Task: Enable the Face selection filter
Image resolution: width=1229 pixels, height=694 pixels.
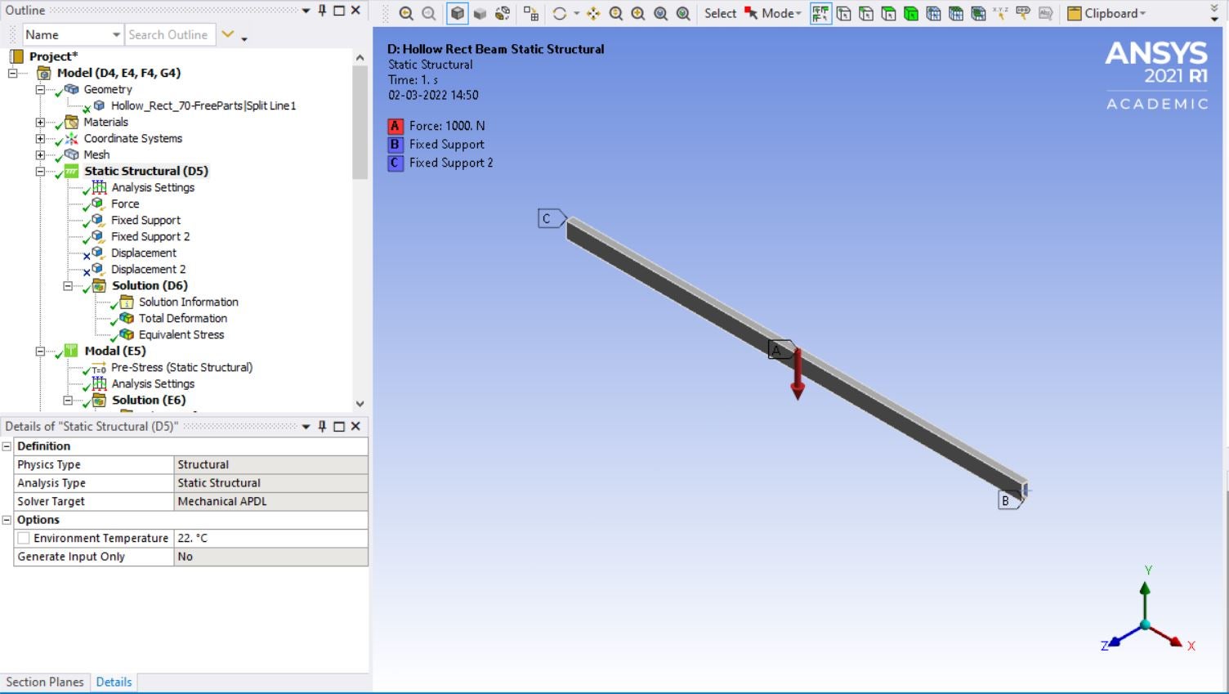Action: point(888,13)
